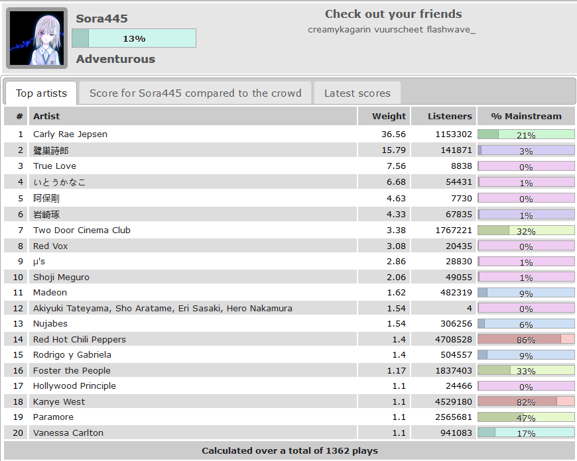The image size is (577, 461).
Task: Click the 3% mainstream bar for 鷺巣詩郎
Action: click(526, 150)
